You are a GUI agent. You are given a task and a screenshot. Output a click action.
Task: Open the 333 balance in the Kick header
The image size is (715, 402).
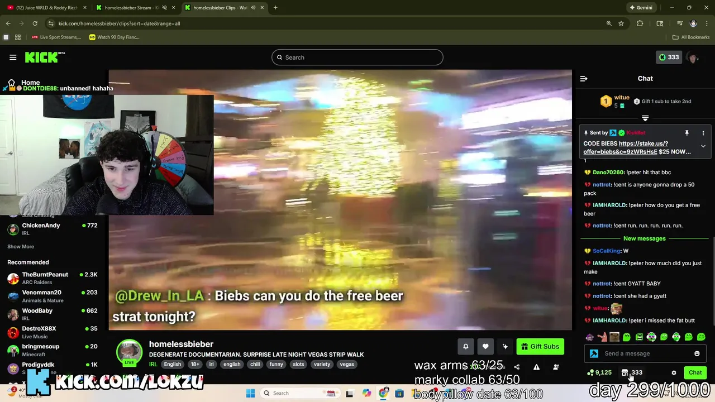669,57
